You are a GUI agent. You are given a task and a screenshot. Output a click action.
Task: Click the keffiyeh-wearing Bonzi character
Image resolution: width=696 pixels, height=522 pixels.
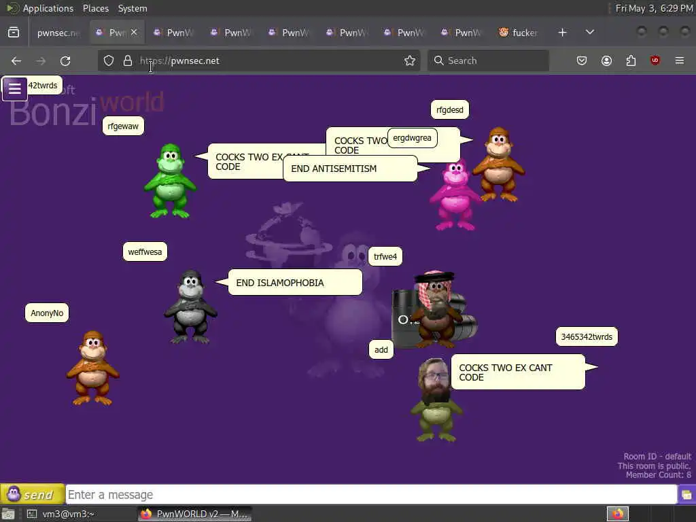(436, 309)
